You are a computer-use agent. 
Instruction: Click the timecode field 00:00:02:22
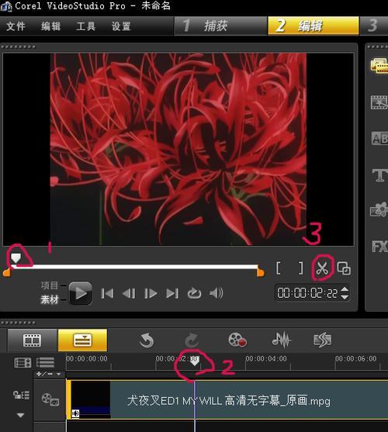pyautogui.click(x=307, y=293)
